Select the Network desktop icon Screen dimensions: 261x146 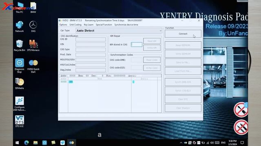pos(20,26)
